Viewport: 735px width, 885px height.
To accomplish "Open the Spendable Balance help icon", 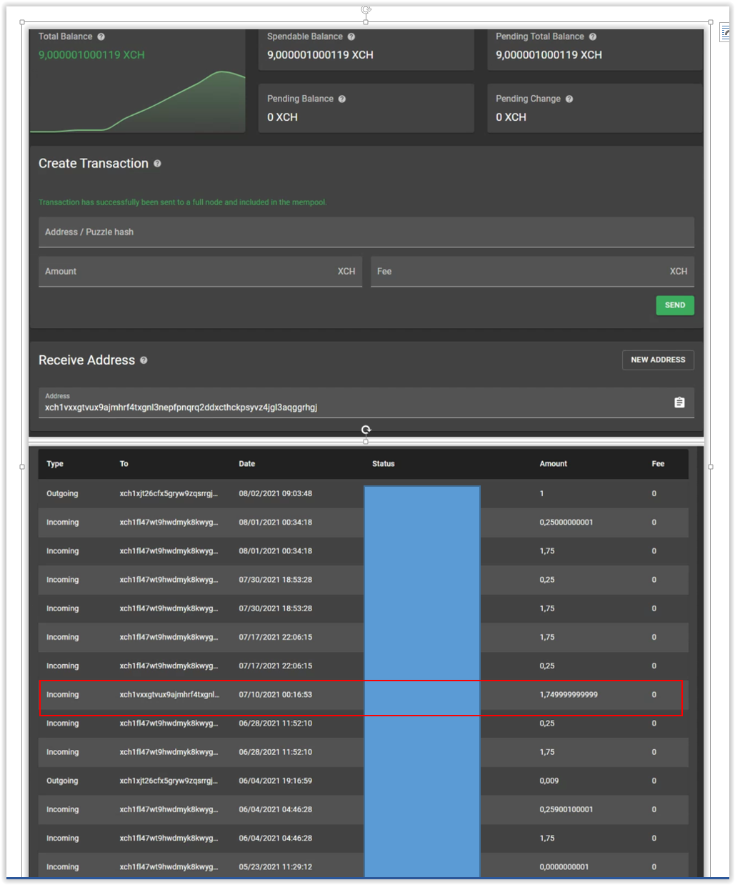I will (x=351, y=36).
